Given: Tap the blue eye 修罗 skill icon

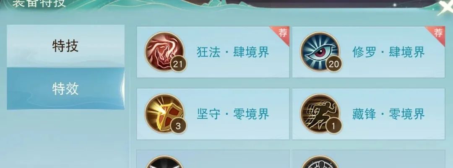Looking at the screenshot, I should 320,52.
